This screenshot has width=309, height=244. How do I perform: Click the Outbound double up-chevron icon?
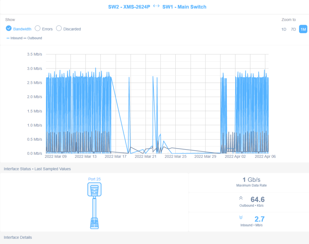241,198
